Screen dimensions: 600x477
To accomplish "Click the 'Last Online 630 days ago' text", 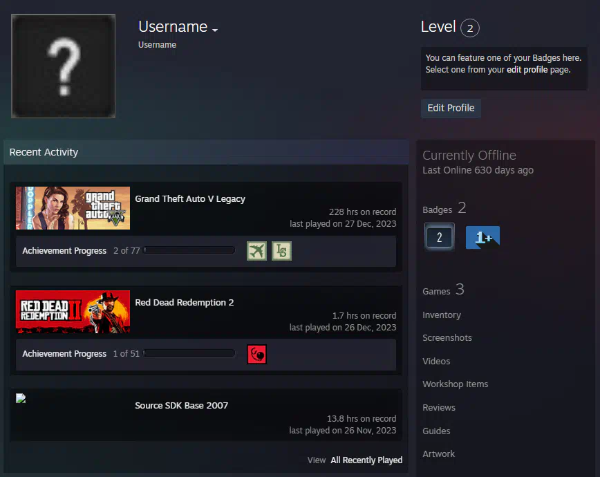I will pyautogui.click(x=478, y=170).
